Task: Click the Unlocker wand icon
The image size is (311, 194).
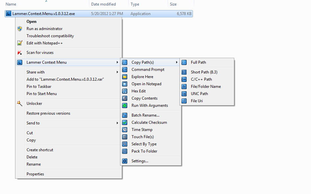Action: pos(19,103)
